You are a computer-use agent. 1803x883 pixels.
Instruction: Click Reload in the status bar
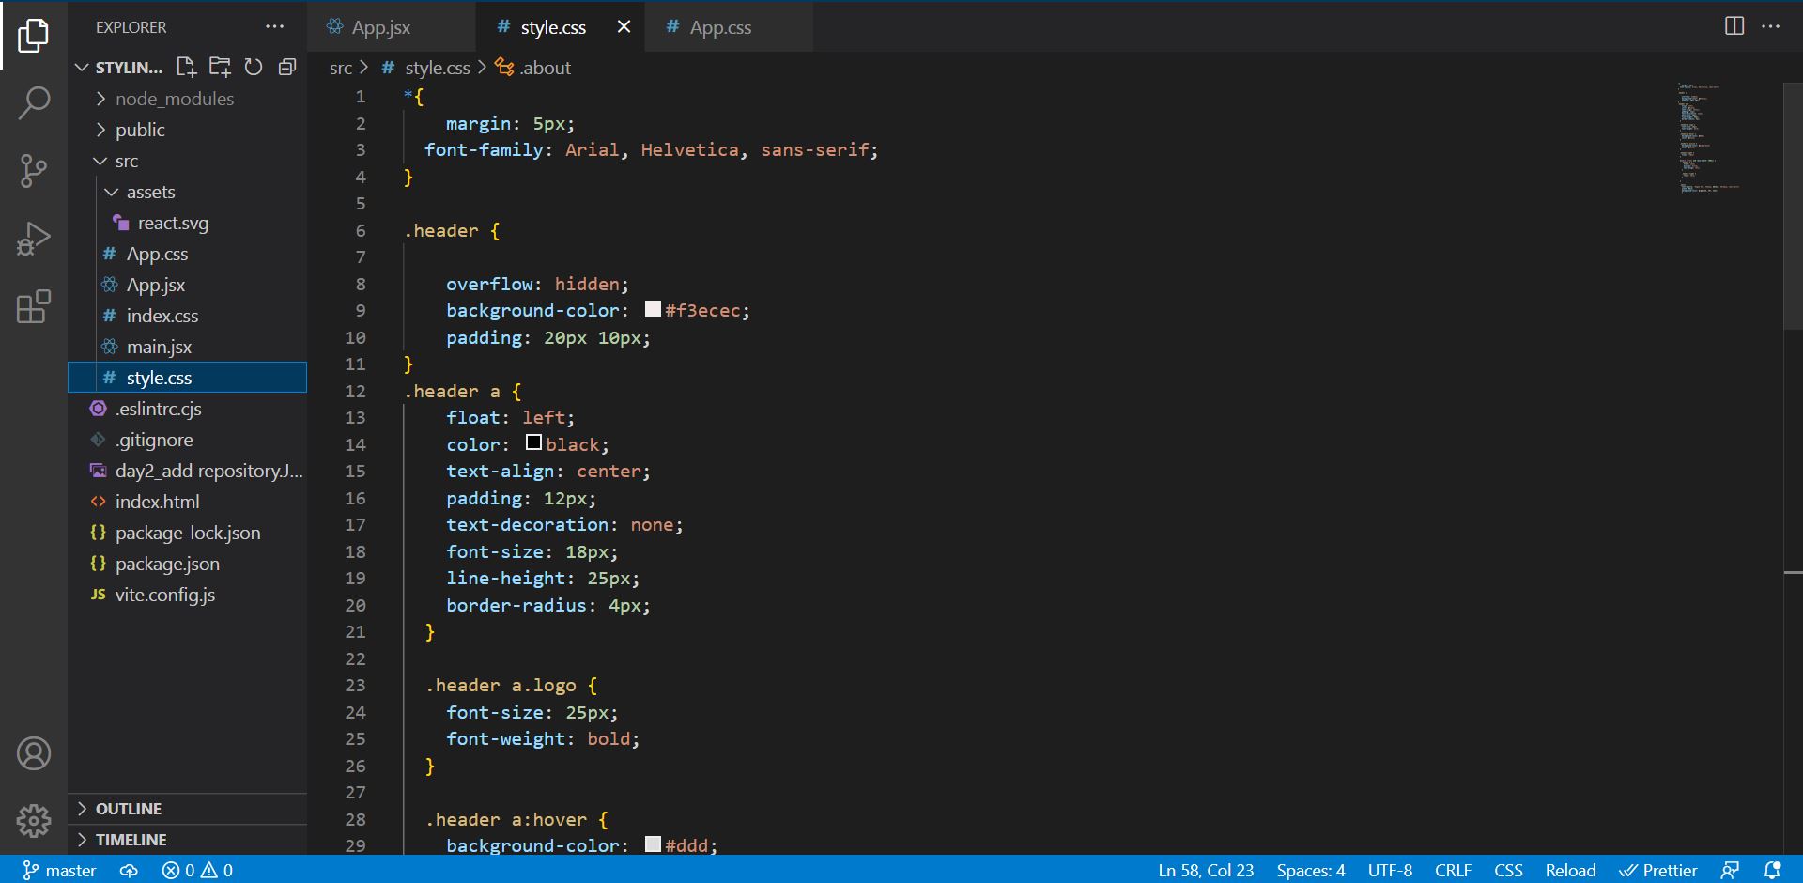(1569, 870)
